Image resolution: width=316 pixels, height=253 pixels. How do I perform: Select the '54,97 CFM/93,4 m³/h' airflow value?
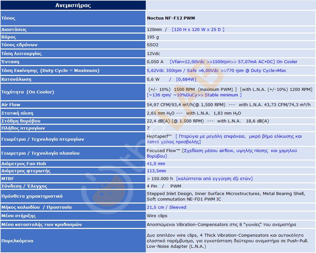170,105
